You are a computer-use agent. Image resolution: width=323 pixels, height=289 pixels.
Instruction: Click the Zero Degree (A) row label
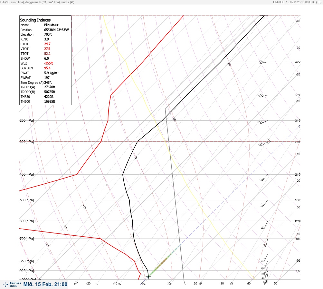(32, 83)
